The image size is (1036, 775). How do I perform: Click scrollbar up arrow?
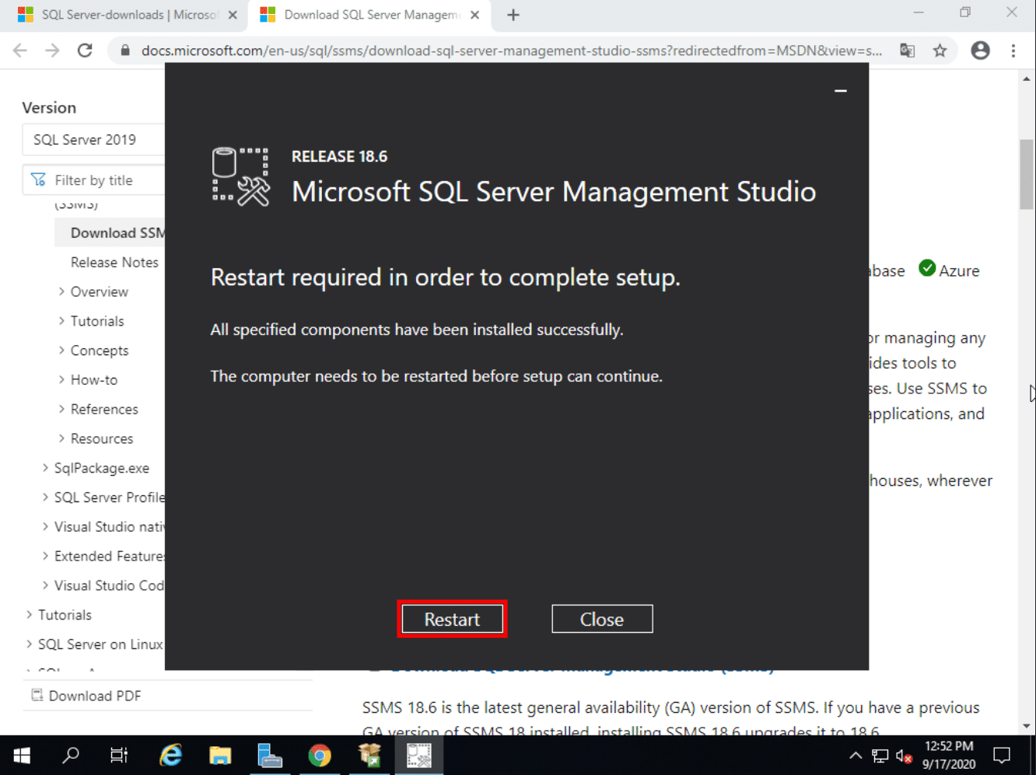[x=1027, y=79]
